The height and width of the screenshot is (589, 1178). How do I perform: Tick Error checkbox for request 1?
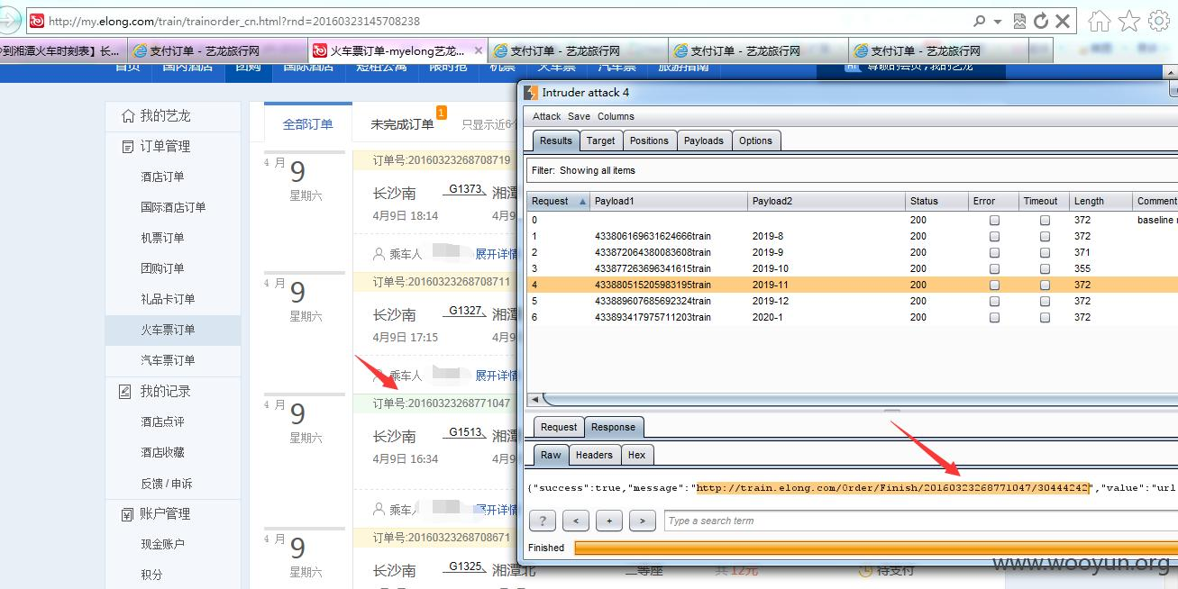[994, 236]
